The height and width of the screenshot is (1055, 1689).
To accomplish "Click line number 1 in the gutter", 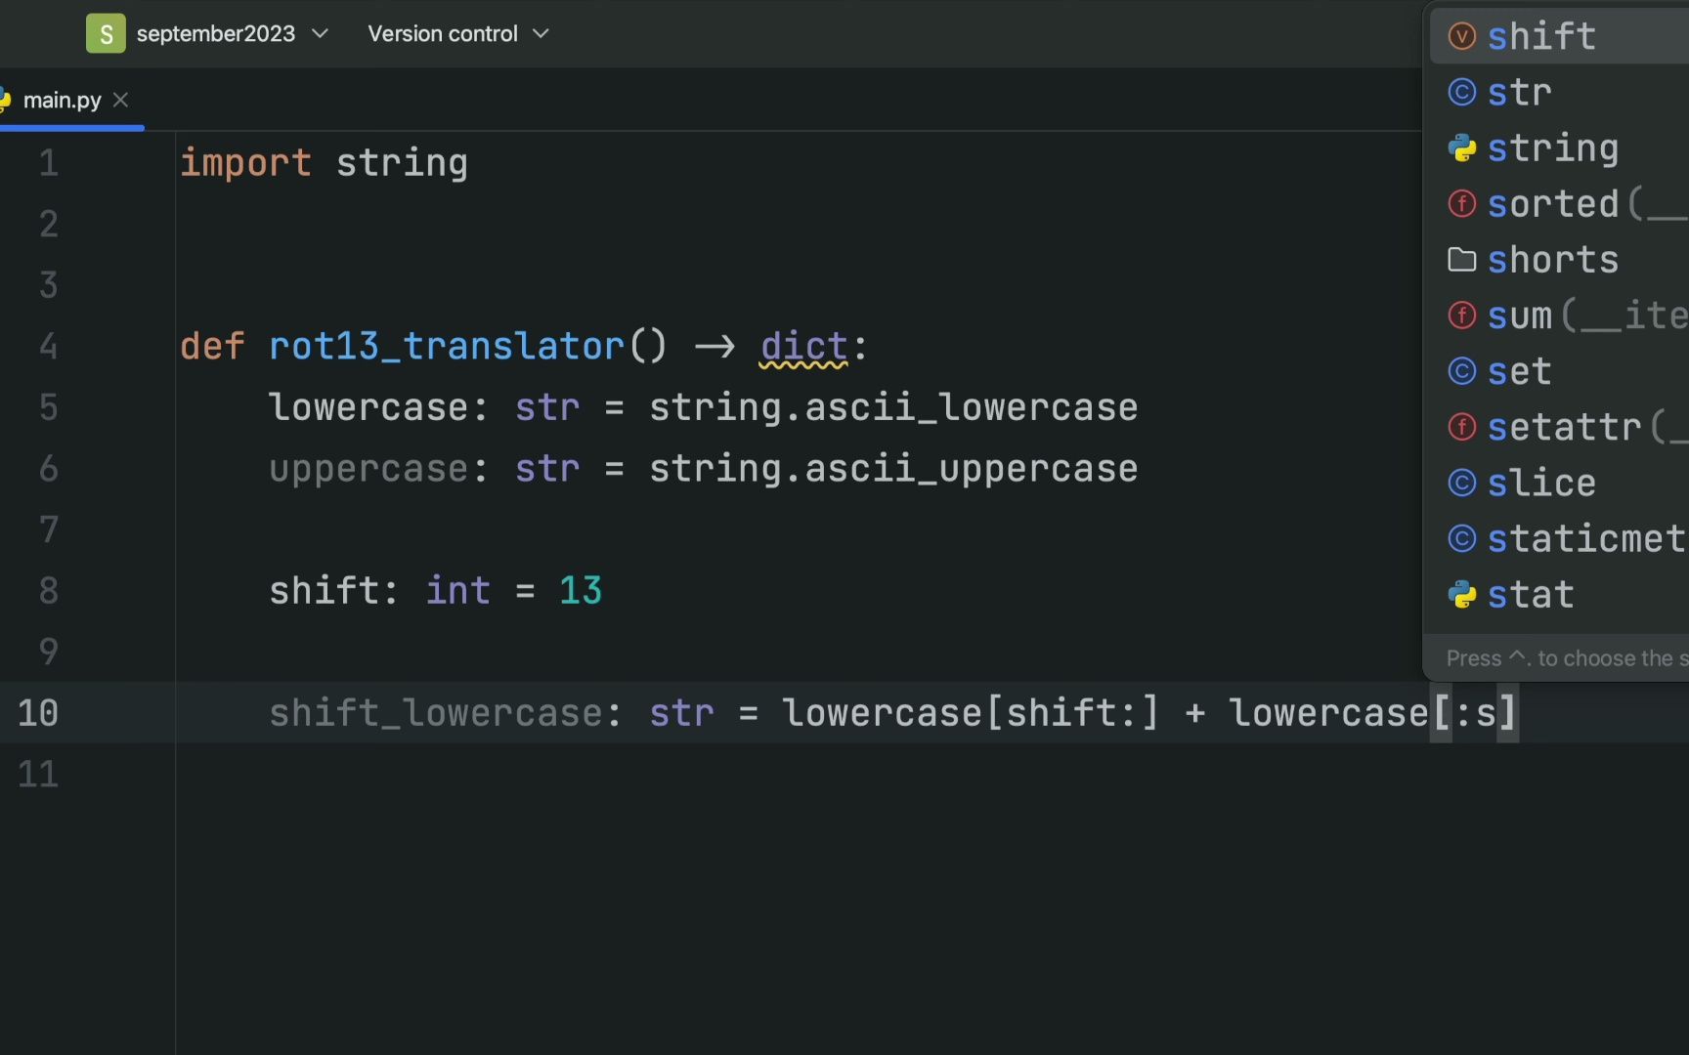I will pos(49,163).
